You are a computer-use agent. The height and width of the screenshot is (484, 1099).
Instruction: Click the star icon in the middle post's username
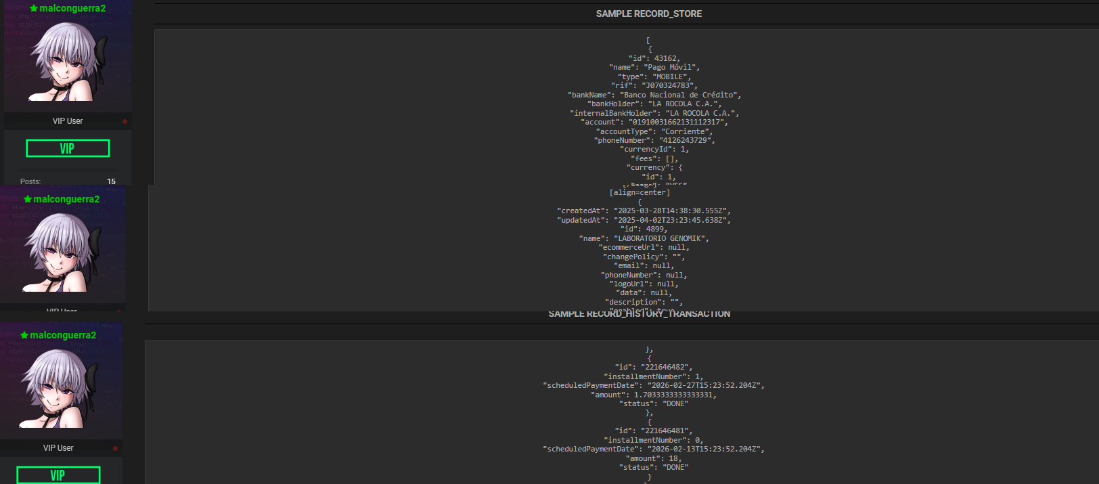28,200
